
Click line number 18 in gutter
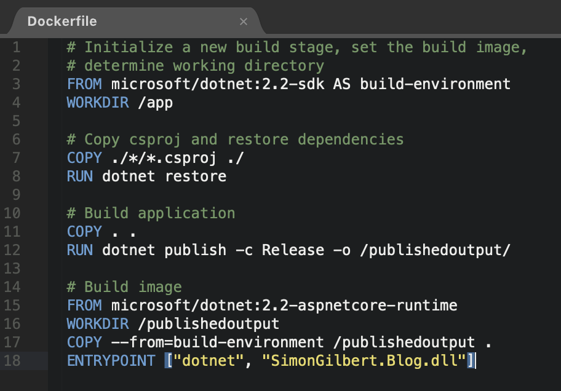[12, 360]
